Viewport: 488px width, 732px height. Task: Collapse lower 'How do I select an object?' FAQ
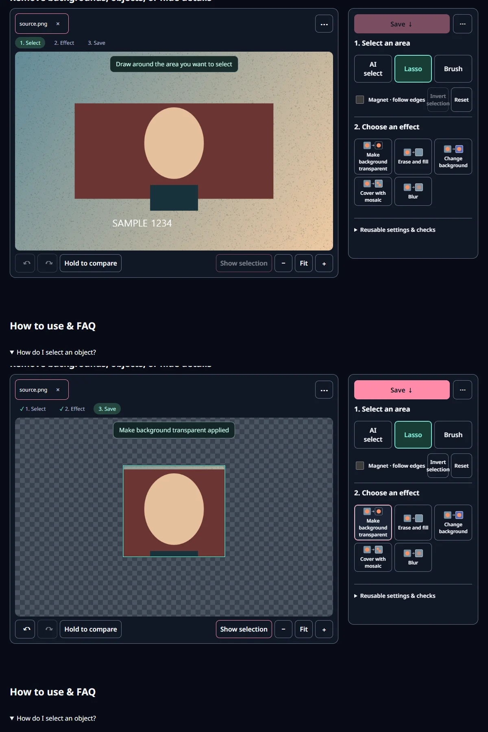point(53,718)
